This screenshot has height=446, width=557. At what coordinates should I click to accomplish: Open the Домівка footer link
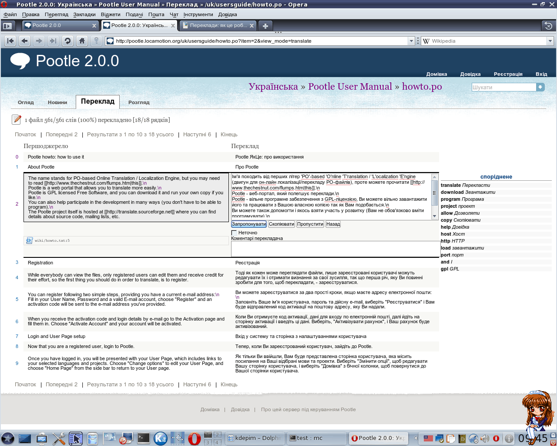210,409
